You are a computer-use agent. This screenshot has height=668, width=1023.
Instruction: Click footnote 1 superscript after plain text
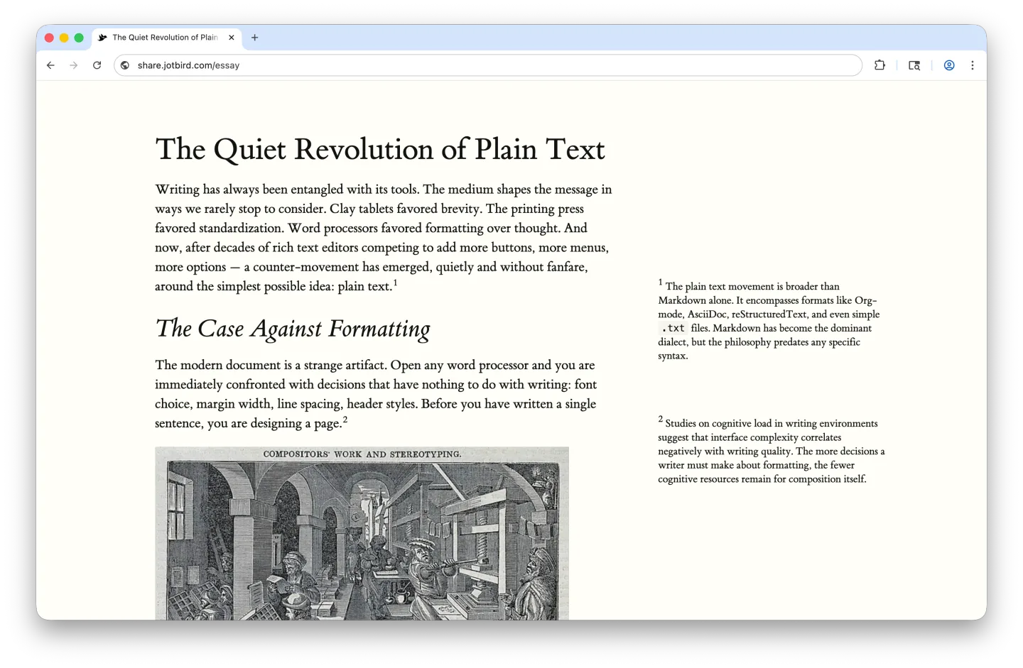[395, 281]
